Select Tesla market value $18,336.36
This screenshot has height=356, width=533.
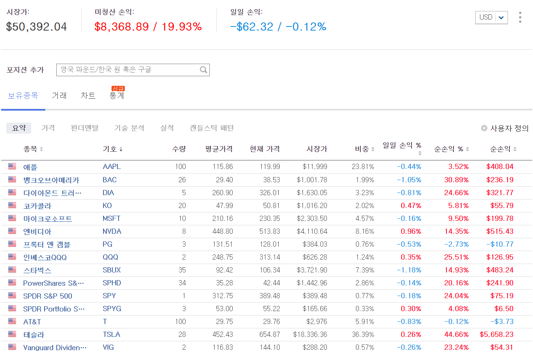pos(310,335)
